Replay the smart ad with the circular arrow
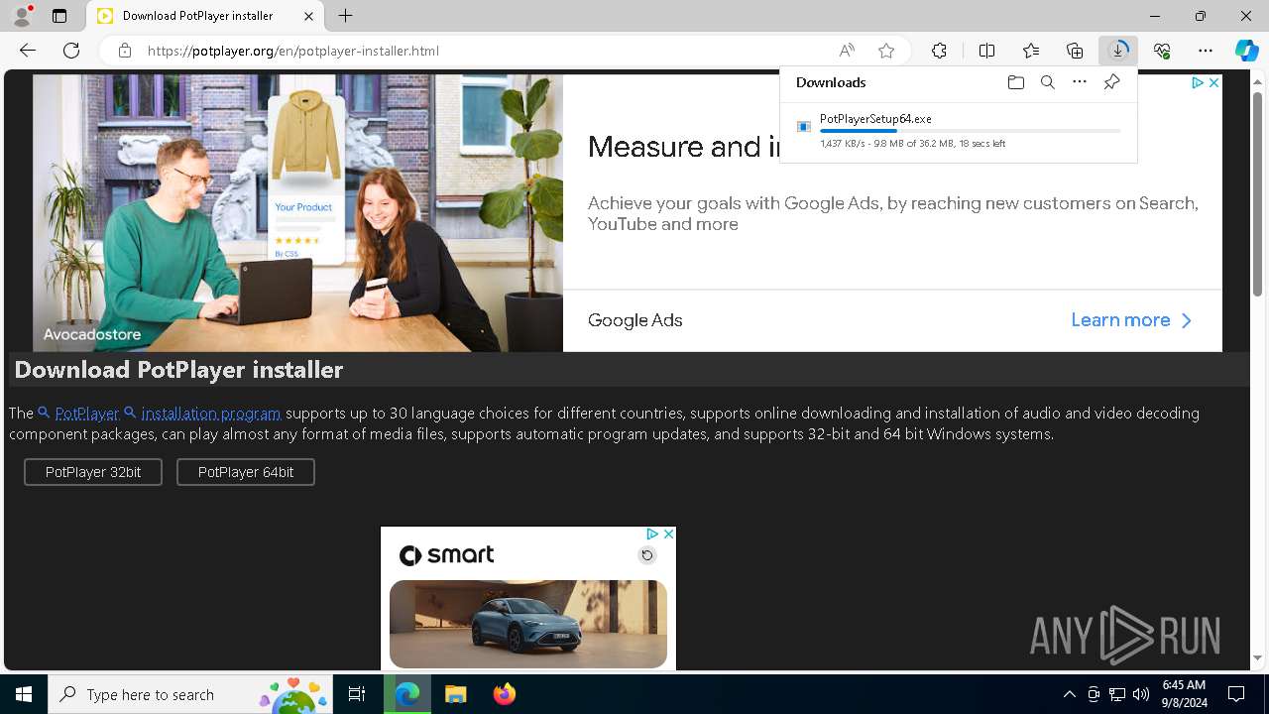Viewport: 1269px width, 714px height. click(647, 555)
